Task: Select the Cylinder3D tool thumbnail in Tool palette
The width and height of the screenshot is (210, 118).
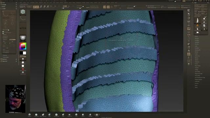Action: point(204,26)
